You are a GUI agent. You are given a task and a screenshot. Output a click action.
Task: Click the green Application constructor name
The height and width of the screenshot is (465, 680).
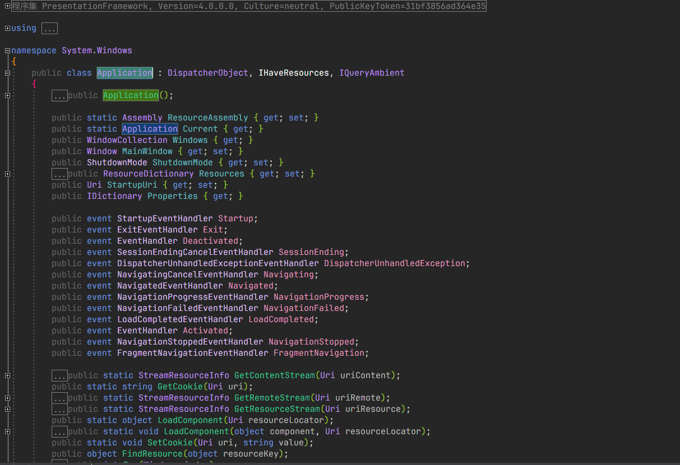pyautogui.click(x=131, y=95)
